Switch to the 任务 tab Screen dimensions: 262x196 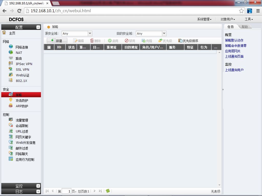pos(231,27)
